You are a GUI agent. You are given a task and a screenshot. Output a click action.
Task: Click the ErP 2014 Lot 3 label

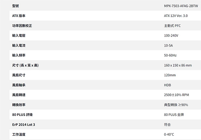tap(24, 124)
